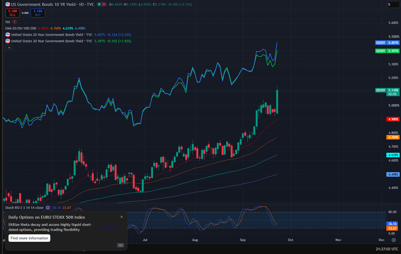Click the 0.000 spread value between SELL and BUY

tap(25, 13)
